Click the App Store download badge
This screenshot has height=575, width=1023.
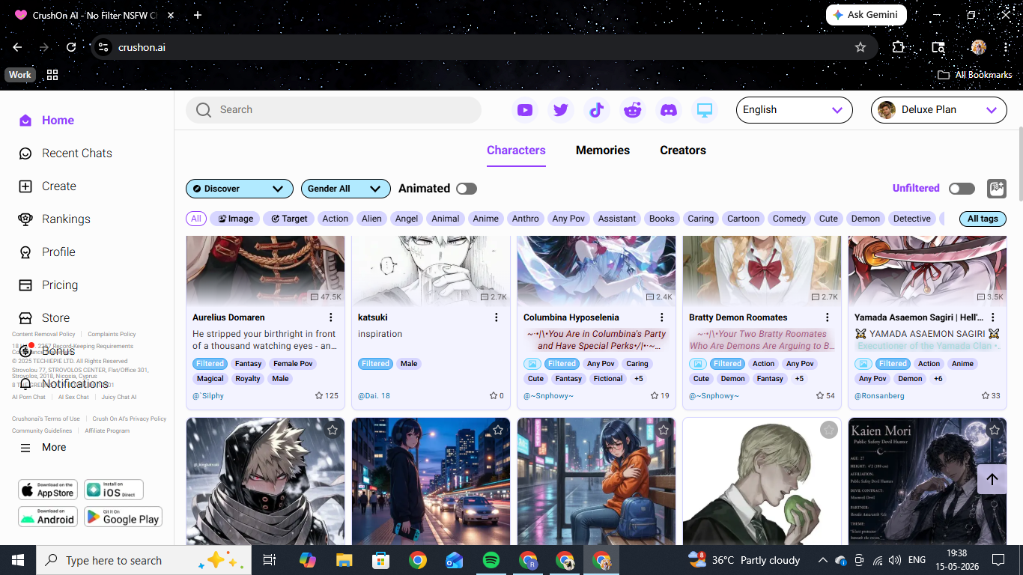point(48,490)
